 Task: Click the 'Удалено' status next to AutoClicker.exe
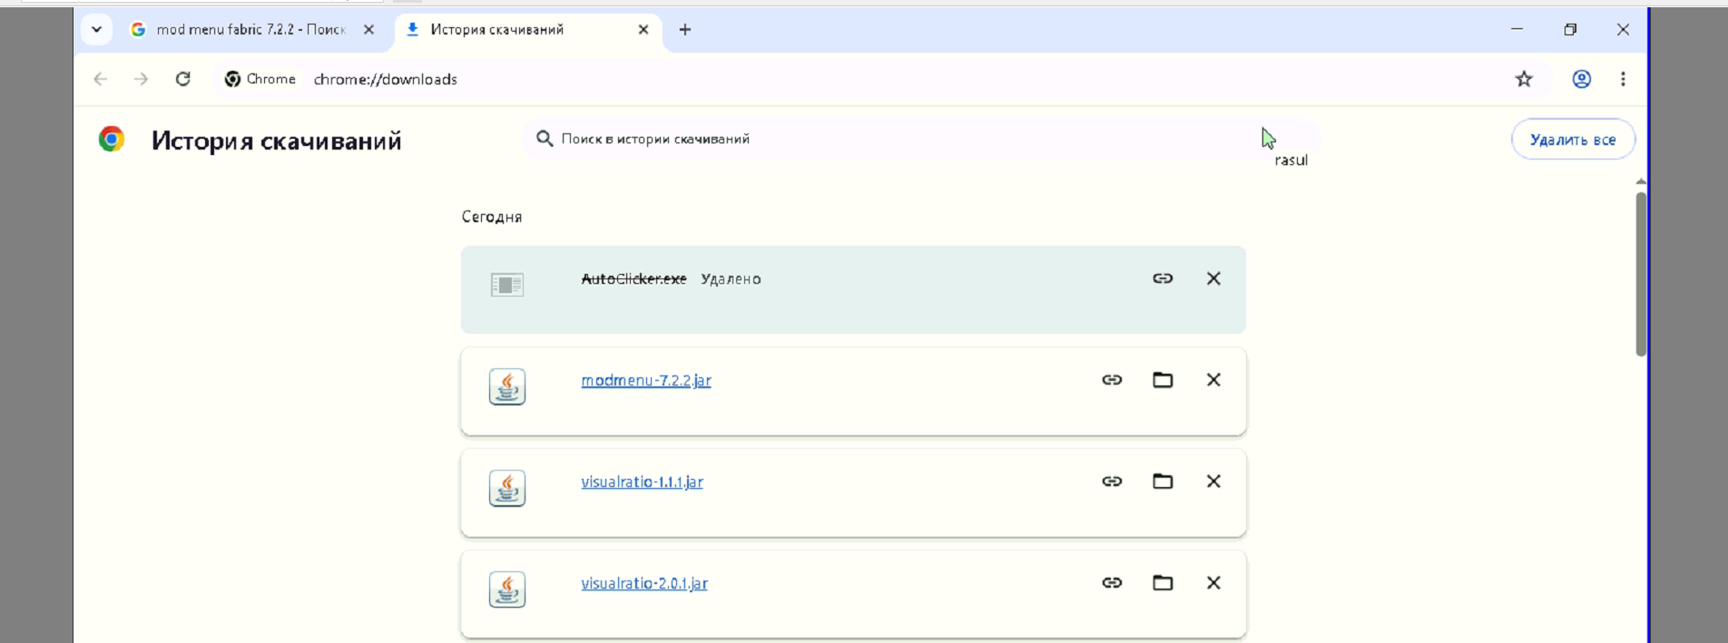point(731,279)
